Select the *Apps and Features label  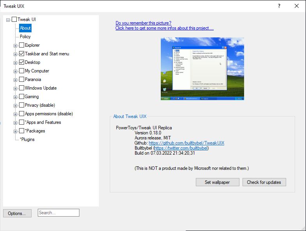43,123
